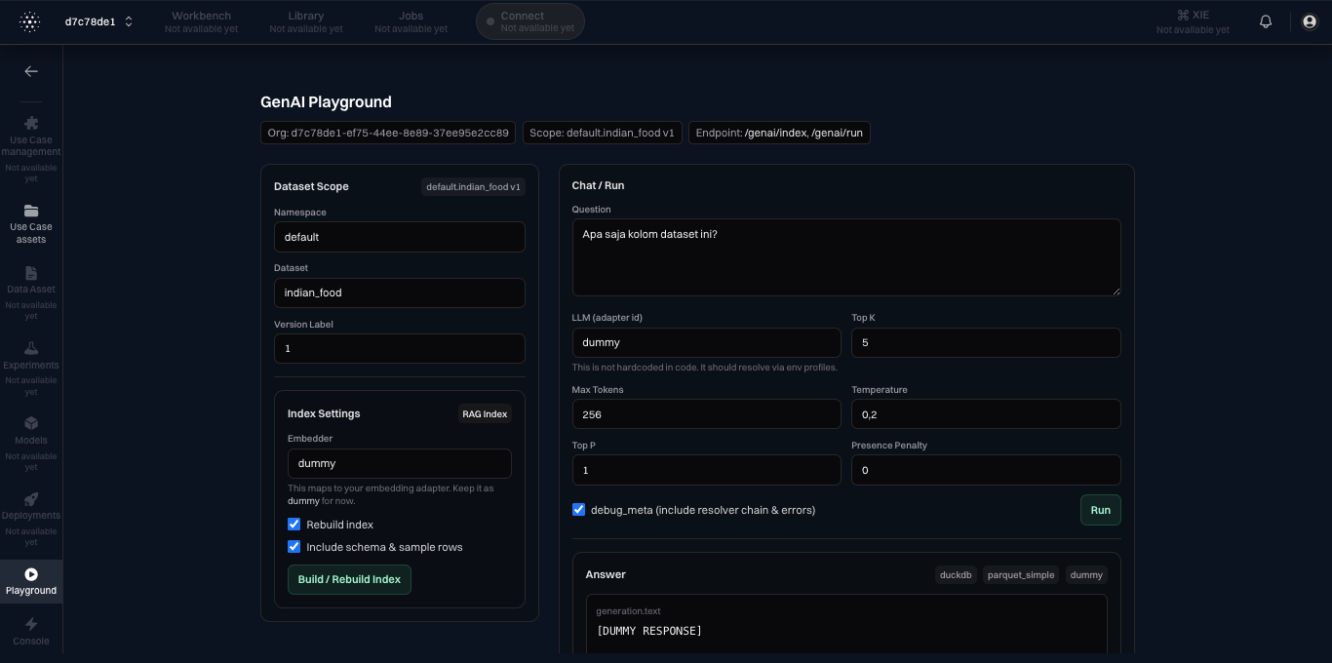Open the Workbench tab
Viewport: 1332px width, 663px height.
202,21
